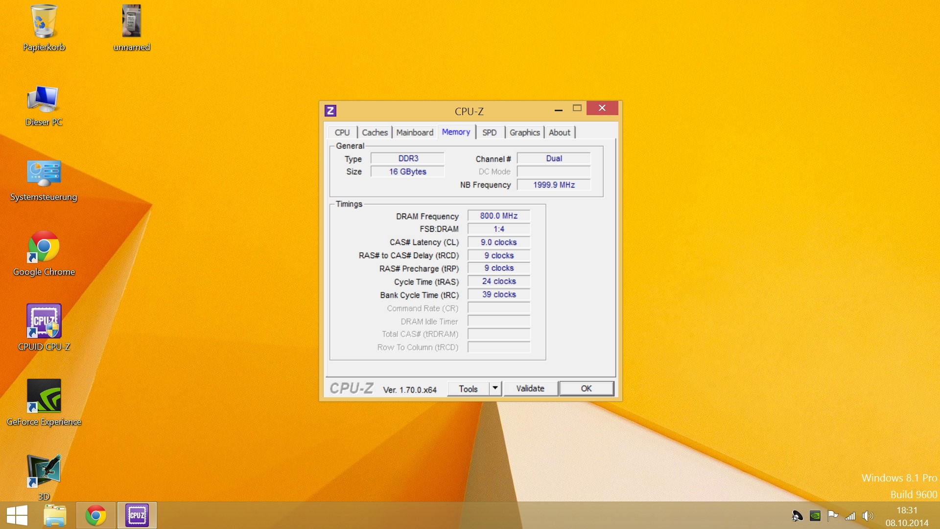Click the OK button
The width and height of the screenshot is (940, 529).
pyautogui.click(x=586, y=388)
